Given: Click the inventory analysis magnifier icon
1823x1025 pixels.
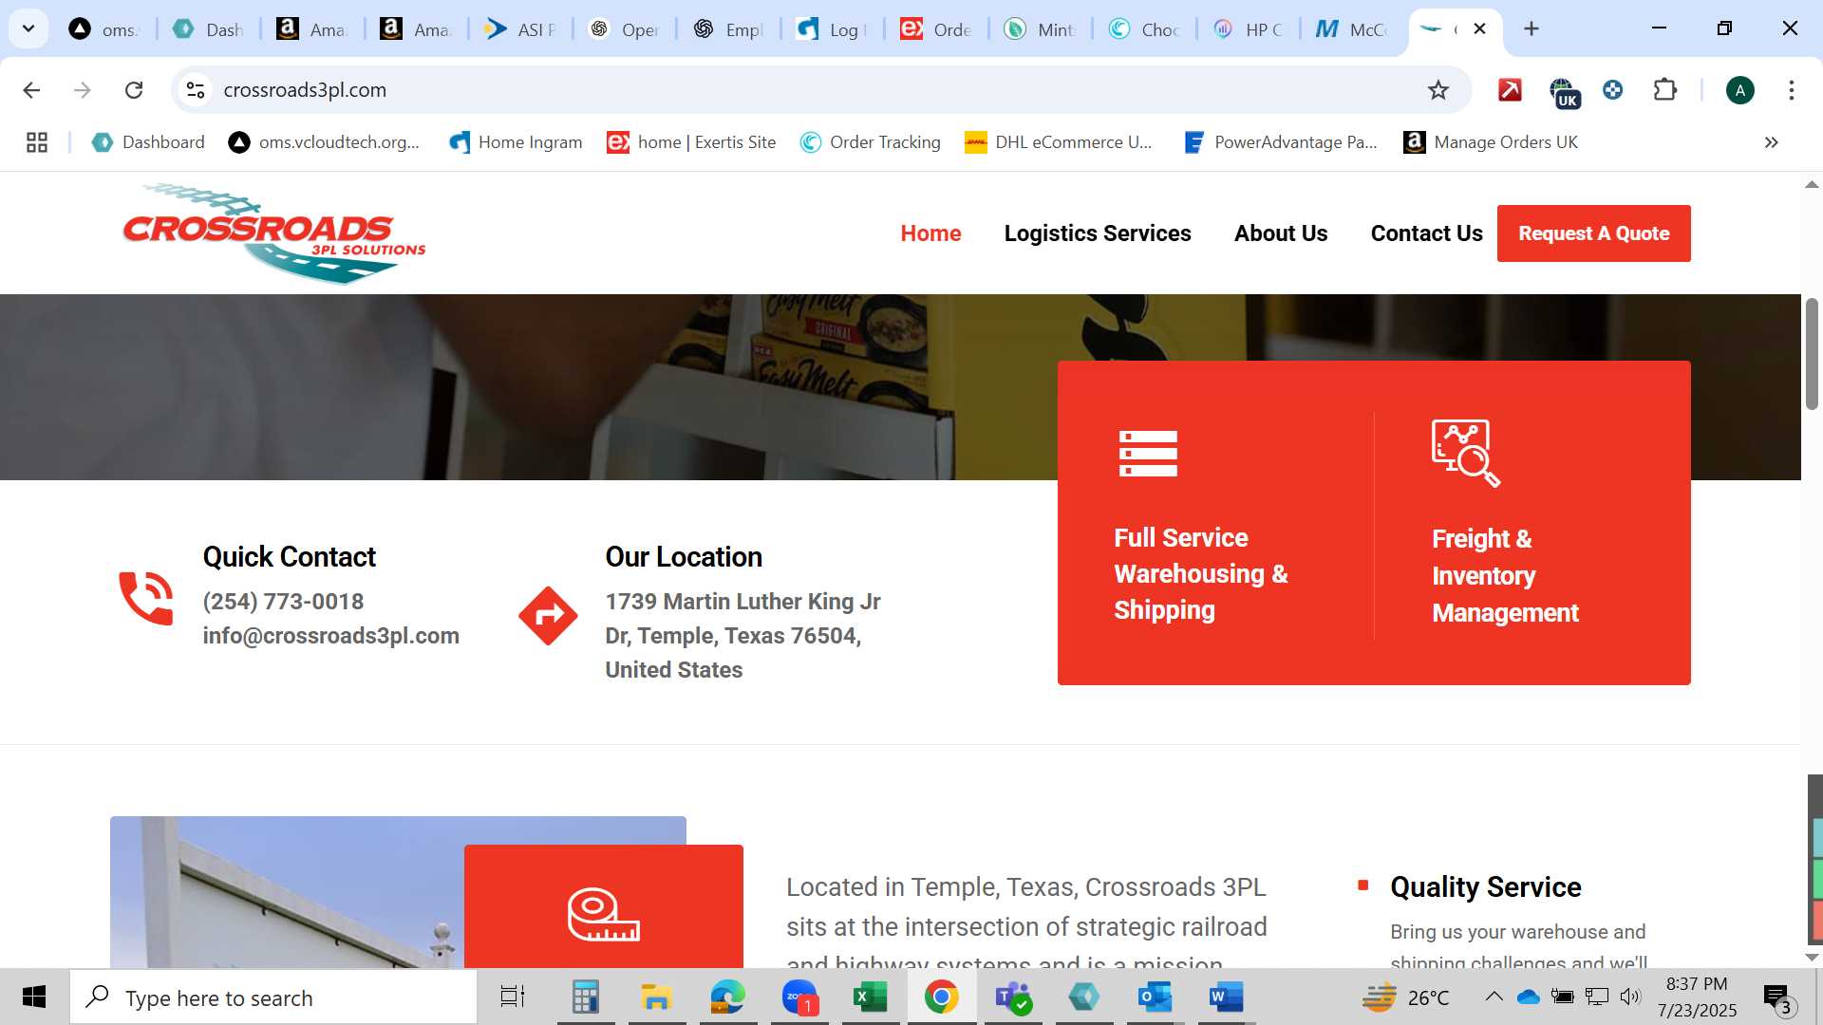Looking at the screenshot, I should [x=1466, y=454].
